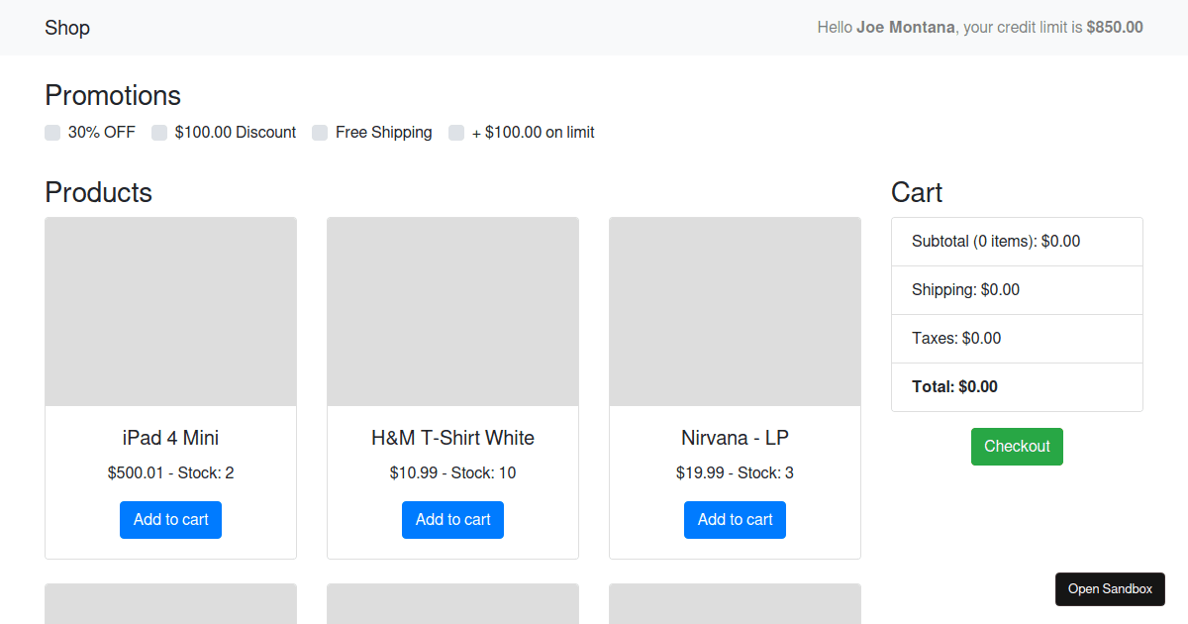Select the Nirvana - LP product image
The height and width of the screenshot is (624, 1188).
[x=735, y=311]
